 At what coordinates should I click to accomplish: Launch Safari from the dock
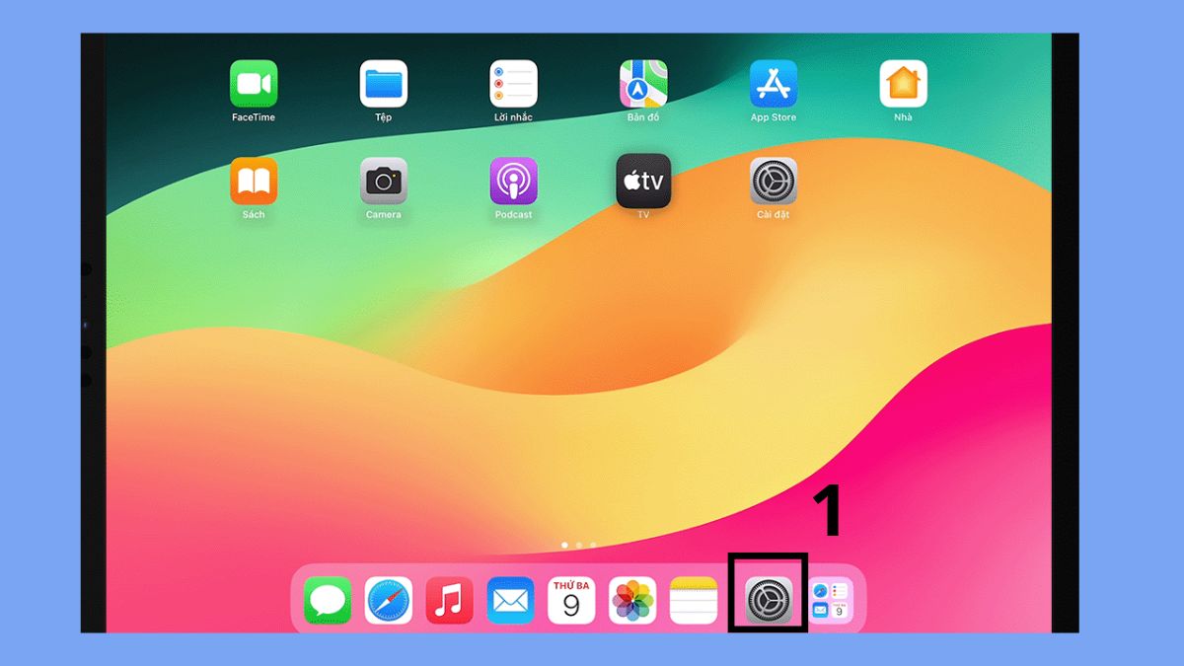tap(389, 600)
